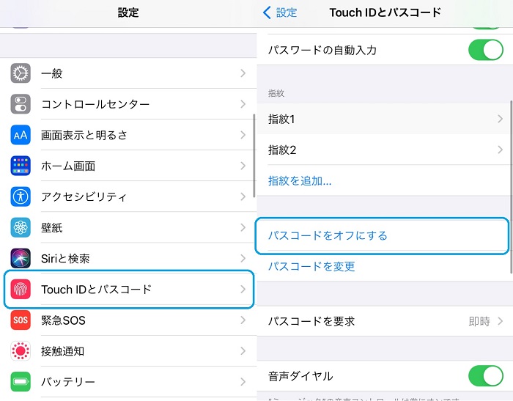The width and height of the screenshot is (513, 401).
Task: Tap the 即時 value
Action: coord(479,321)
